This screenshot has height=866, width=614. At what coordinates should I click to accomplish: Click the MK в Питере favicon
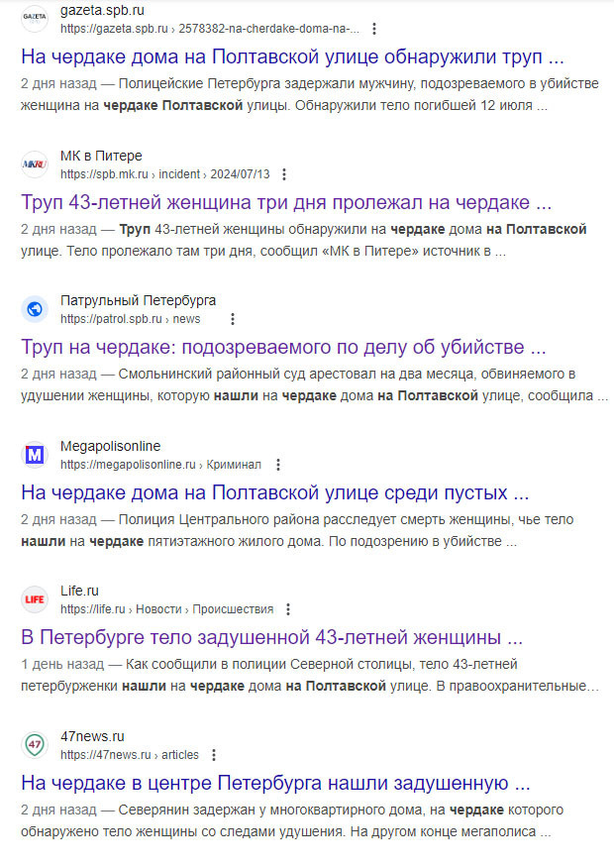pyautogui.click(x=35, y=164)
